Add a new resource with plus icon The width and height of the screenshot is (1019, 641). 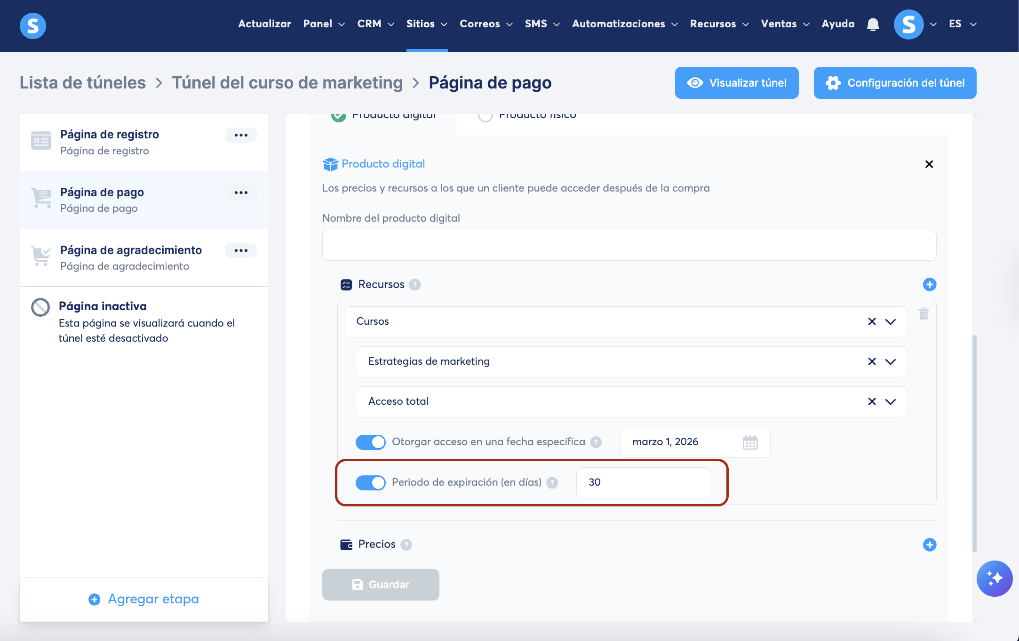point(929,284)
